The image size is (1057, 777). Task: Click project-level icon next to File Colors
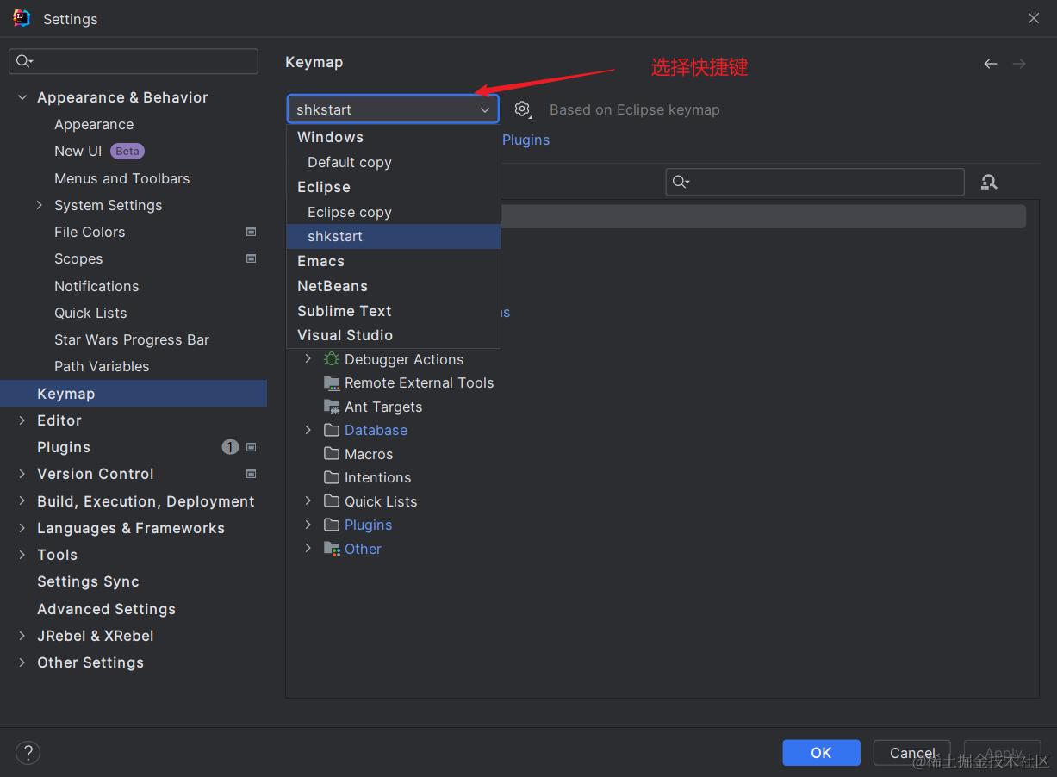click(252, 232)
